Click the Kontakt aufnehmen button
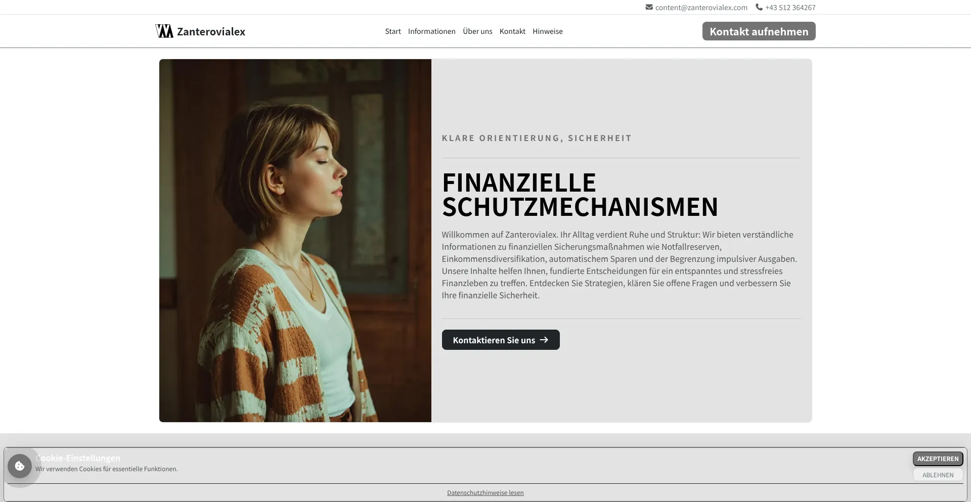Image resolution: width=971 pixels, height=502 pixels. [759, 31]
